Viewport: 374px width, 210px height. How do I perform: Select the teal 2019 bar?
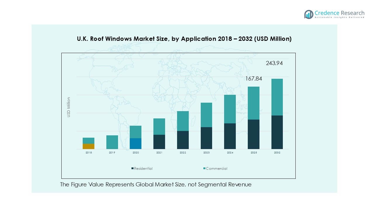(112, 142)
